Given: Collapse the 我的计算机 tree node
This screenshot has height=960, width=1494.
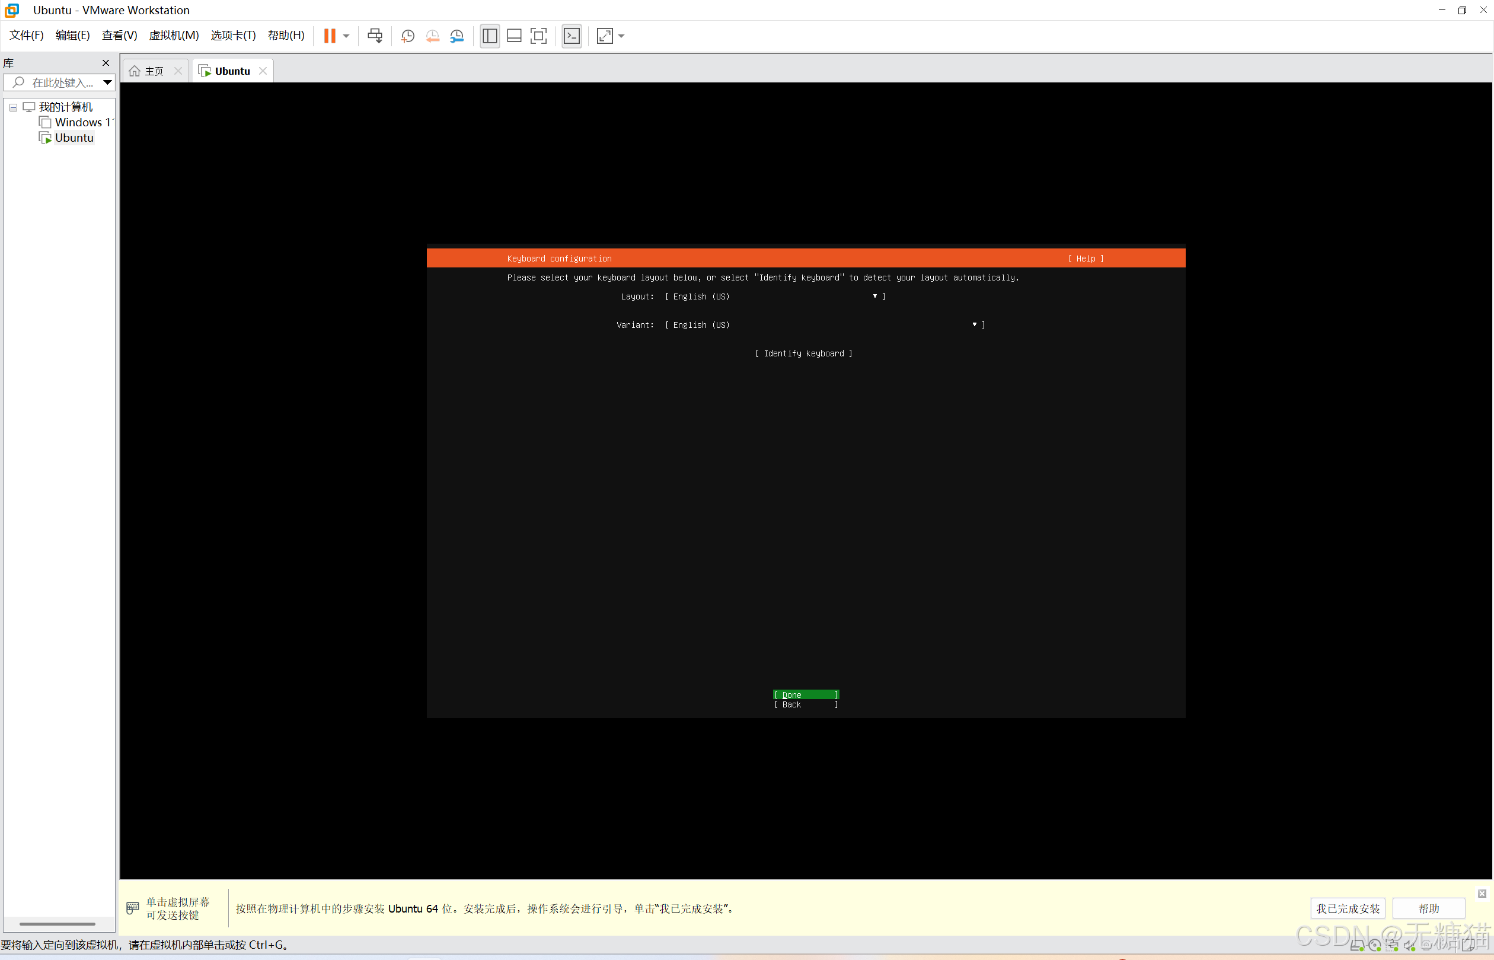Looking at the screenshot, I should (x=13, y=107).
